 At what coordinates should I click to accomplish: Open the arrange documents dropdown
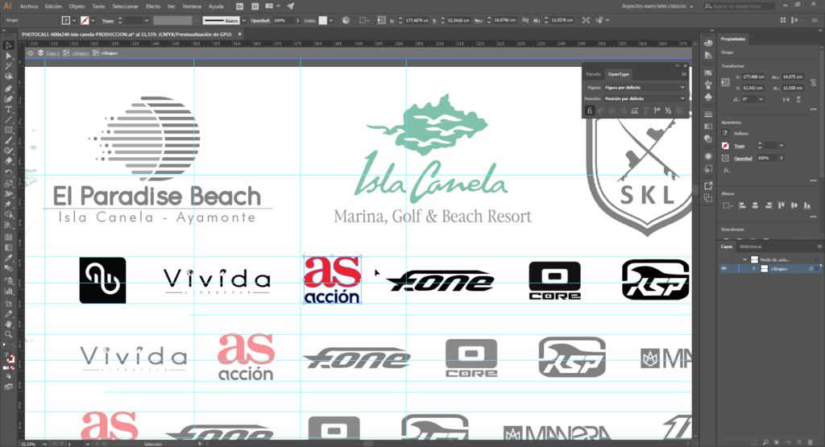(x=272, y=6)
